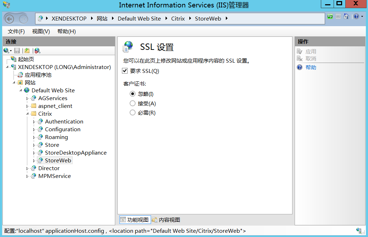Image resolution: width=368 pixels, height=237 pixels.
Task: Click the Default Web Site globe icon
Action: (27, 90)
